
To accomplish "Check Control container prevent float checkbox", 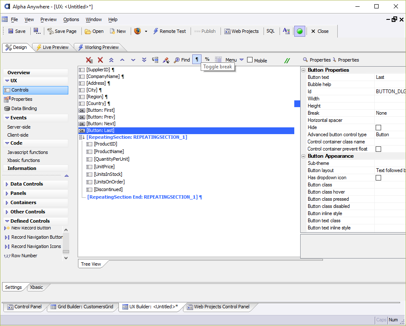I will (378, 149).
